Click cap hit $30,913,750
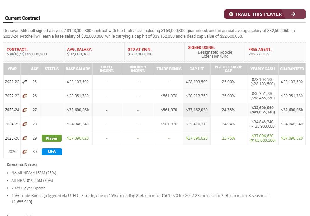310x216 pixels. pyautogui.click(x=197, y=96)
